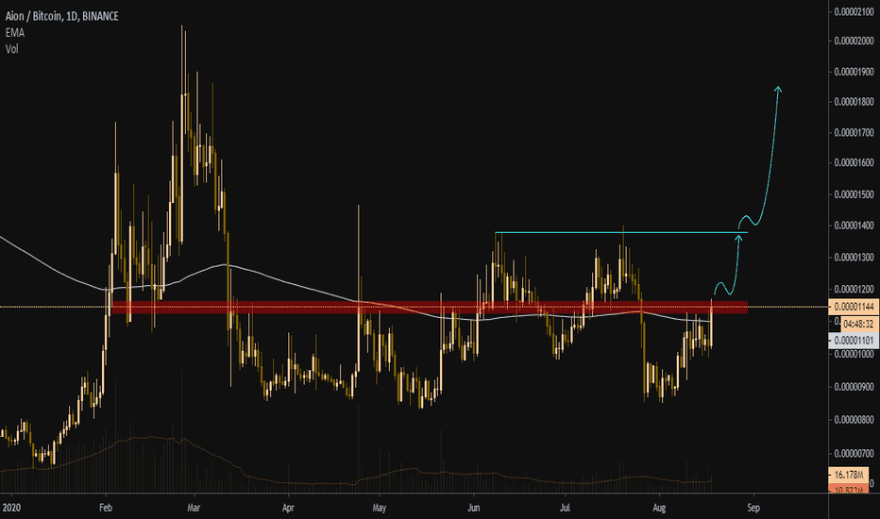Screen dimensions: 880x519
Task: Click the Jun label on time axis
Action: point(474,508)
